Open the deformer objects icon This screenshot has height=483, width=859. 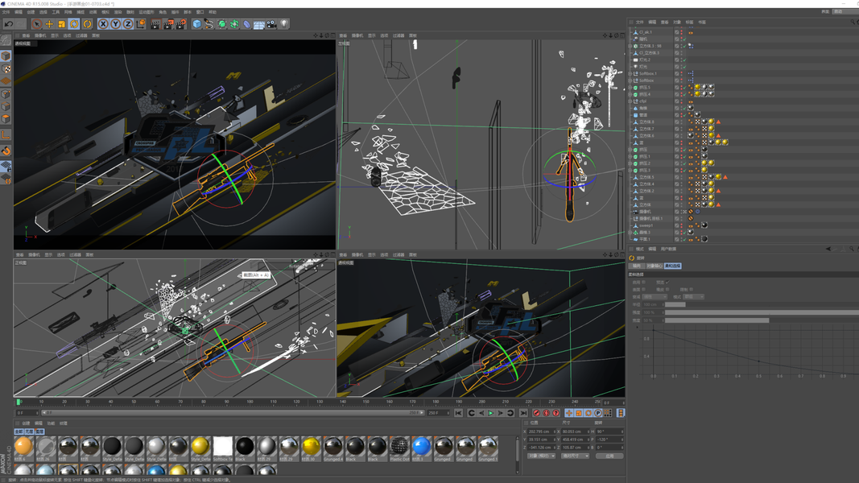click(x=246, y=24)
